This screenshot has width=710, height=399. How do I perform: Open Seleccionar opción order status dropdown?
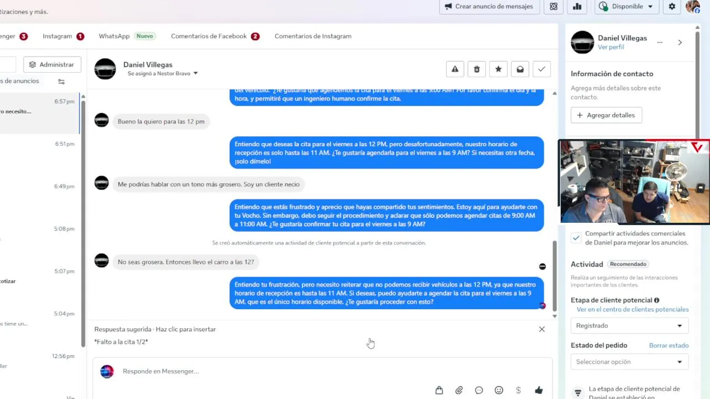[x=630, y=362]
